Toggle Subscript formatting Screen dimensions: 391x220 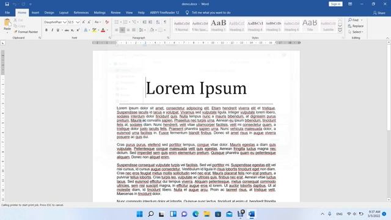click(x=72, y=30)
